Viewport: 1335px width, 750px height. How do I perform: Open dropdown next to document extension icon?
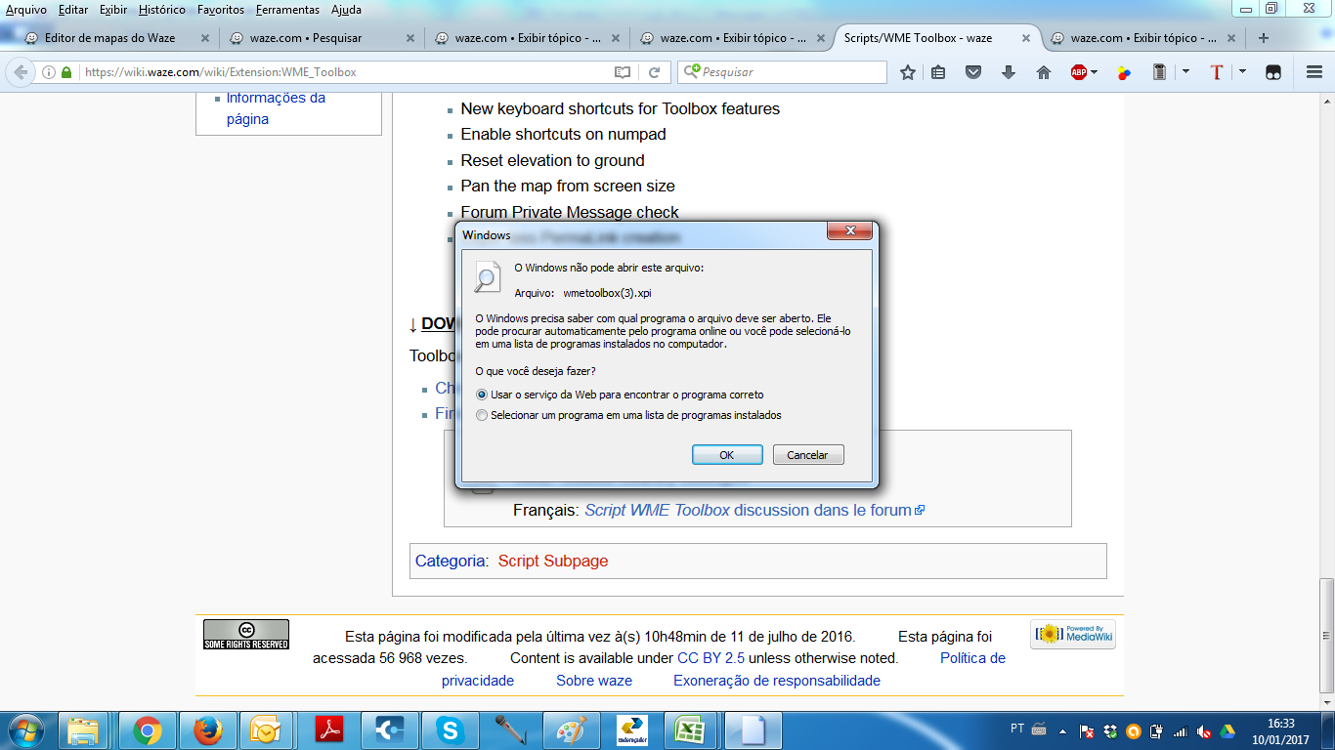click(x=1185, y=72)
